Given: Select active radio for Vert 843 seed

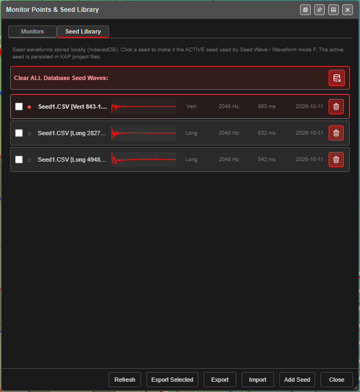Looking at the screenshot, I should click(29, 107).
